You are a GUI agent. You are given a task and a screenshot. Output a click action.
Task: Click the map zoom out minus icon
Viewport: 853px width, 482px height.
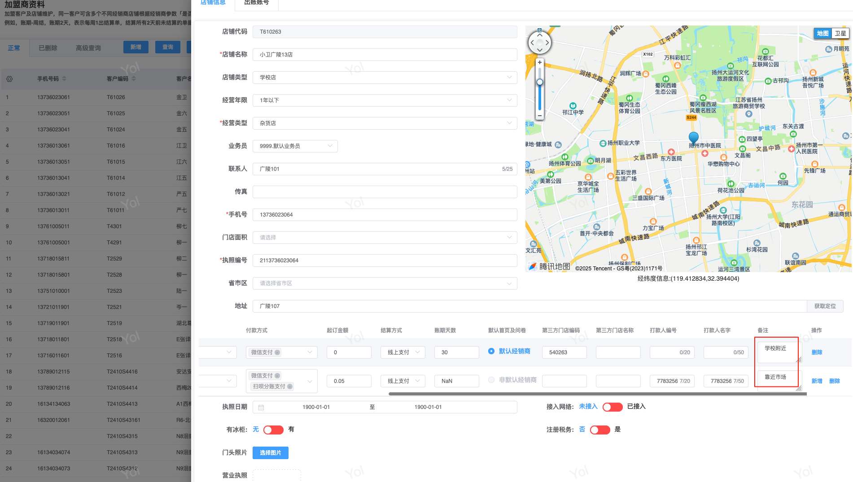click(x=540, y=116)
